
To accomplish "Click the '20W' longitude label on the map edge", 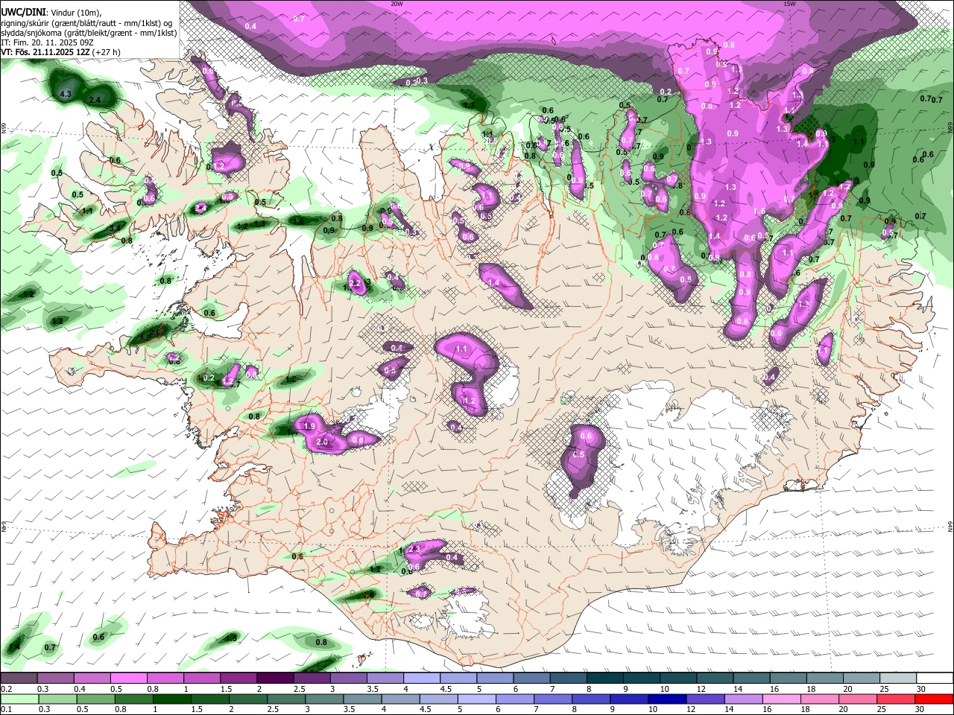I will click(x=397, y=4).
